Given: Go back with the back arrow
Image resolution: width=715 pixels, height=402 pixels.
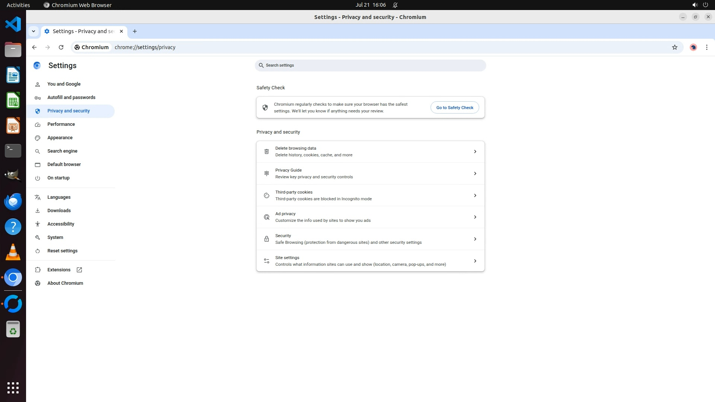Looking at the screenshot, I should tap(34, 47).
